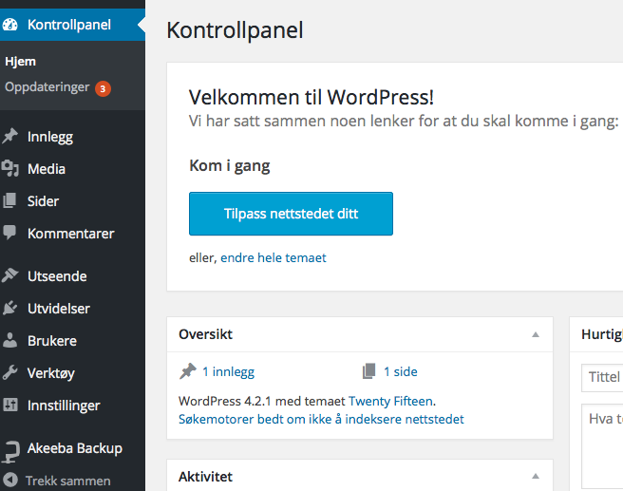
Task: Click the orange updates badge showing 3
Action: [103, 88]
